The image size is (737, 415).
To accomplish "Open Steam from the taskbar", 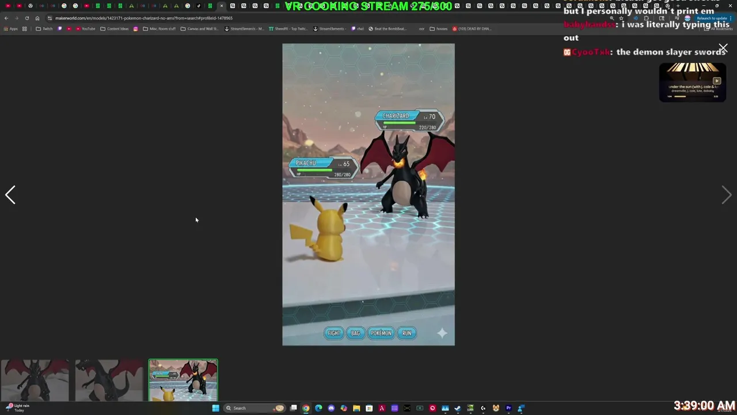I will (x=457, y=408).
